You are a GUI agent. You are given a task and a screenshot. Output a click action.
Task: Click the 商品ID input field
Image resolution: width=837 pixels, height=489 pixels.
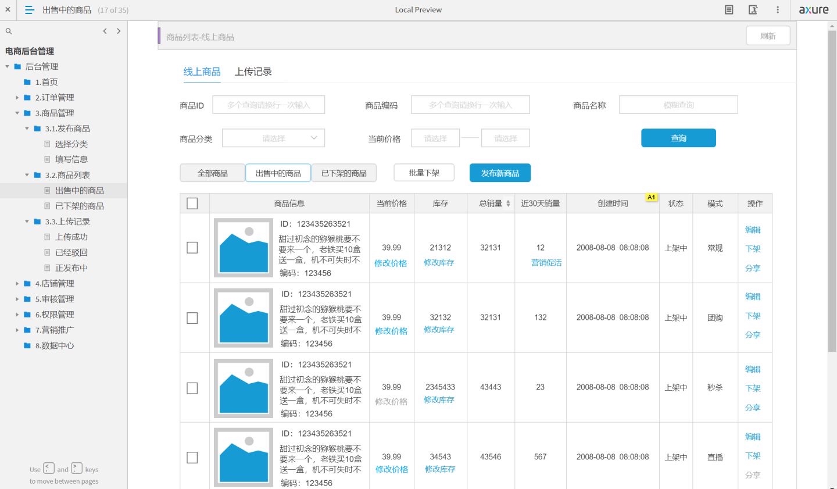pyautogui.click(x=269, y=105)
